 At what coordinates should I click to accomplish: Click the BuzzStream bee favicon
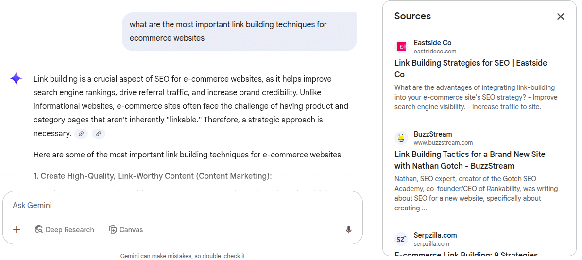(x=401, y=138)
